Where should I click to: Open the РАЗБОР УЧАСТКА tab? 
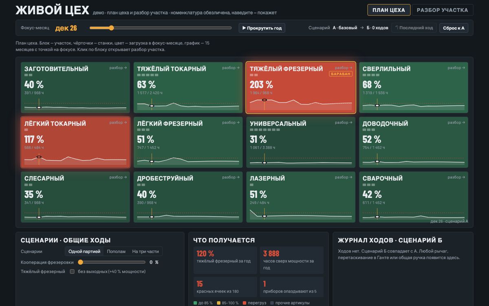(442, 10)
